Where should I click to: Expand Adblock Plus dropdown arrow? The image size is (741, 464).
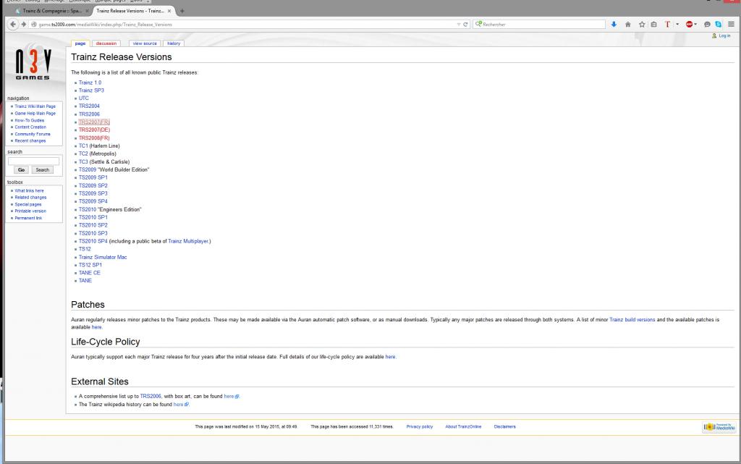(x=695, y=24)
